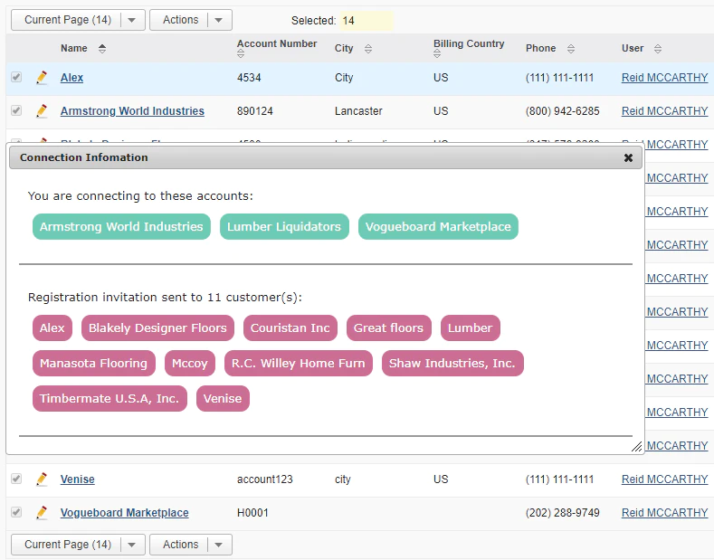
Task: Sort by Name using the sort arrows
Action: click(x=102, y=48)
